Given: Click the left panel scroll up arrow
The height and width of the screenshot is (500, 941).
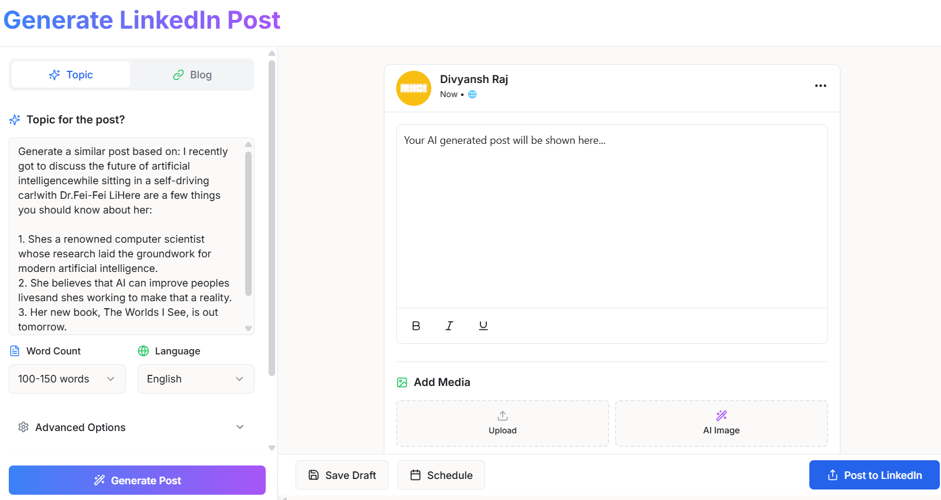Looking at the screenshot, I should tap(272, 53).
